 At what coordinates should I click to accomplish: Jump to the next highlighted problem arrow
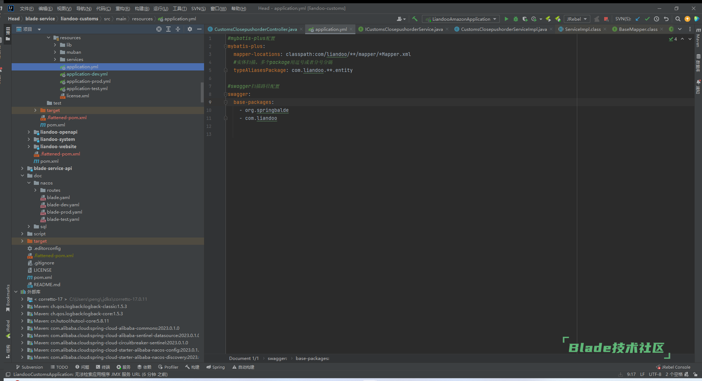[x=690, y=39]
